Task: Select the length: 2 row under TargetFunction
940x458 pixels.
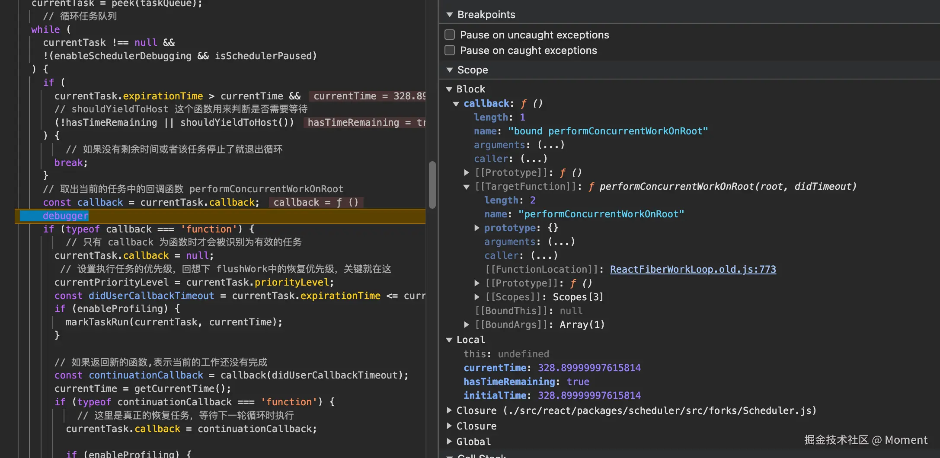Action: [x=510, y=200]
